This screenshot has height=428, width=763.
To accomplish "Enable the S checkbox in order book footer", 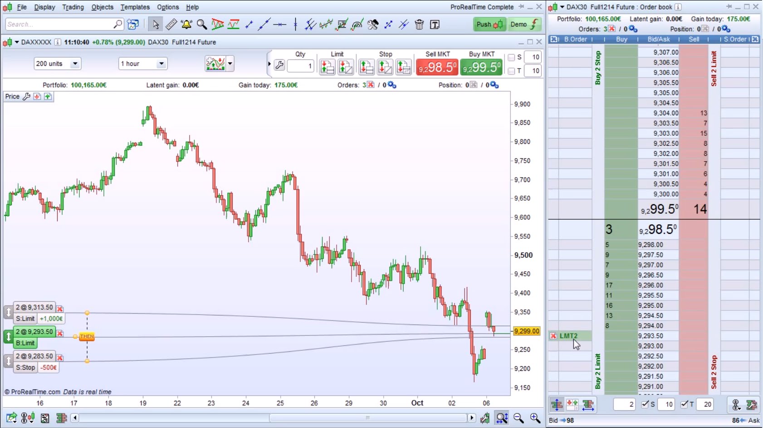I will point(645,404).
